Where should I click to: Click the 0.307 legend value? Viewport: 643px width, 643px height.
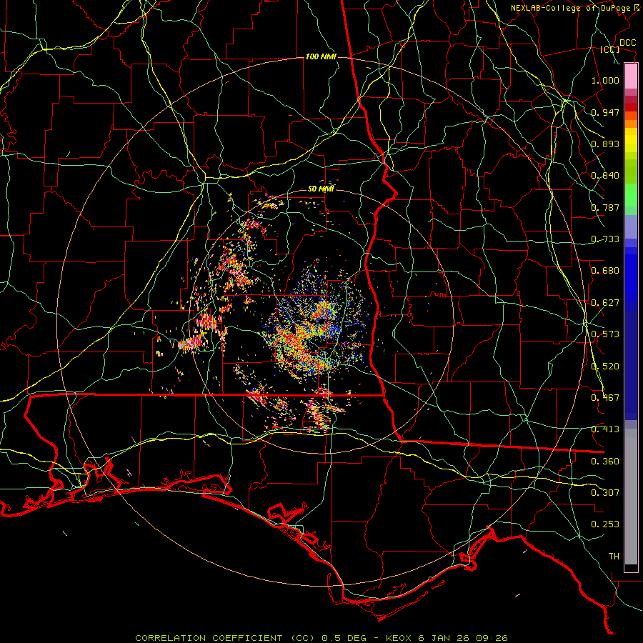[605, 493]
